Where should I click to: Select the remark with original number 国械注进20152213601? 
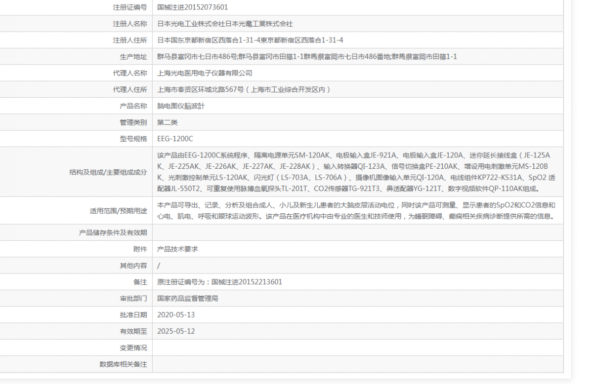[220, 282]
